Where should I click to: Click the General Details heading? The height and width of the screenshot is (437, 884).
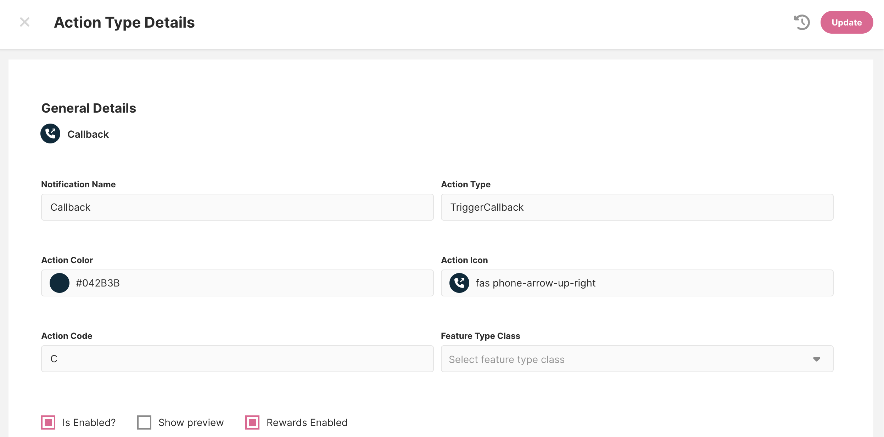pos(89,108)
